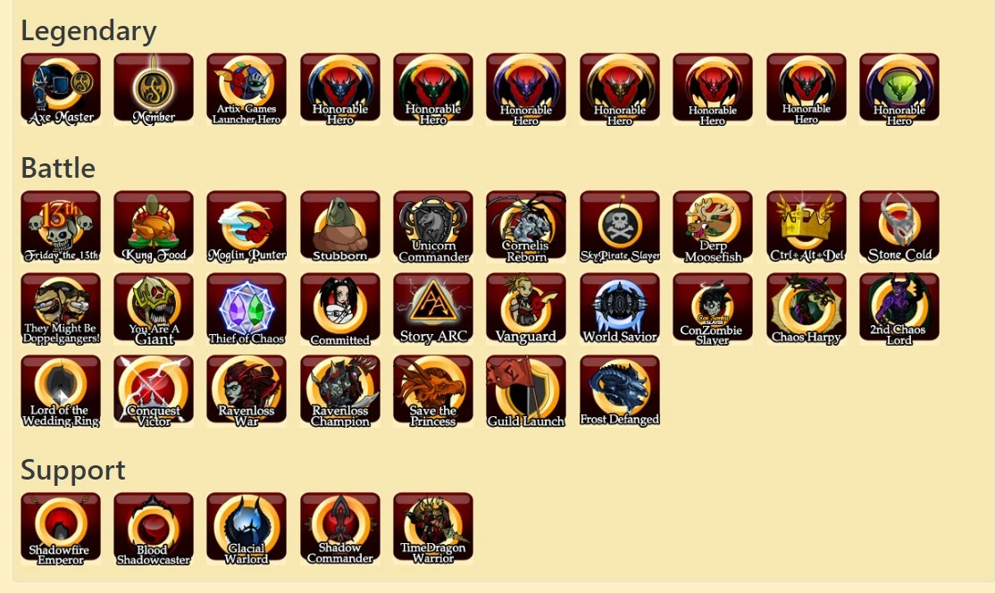Click the Shadowfire Emperor badge
Screen dimensions: 995x593
click(x=61, y=529)
